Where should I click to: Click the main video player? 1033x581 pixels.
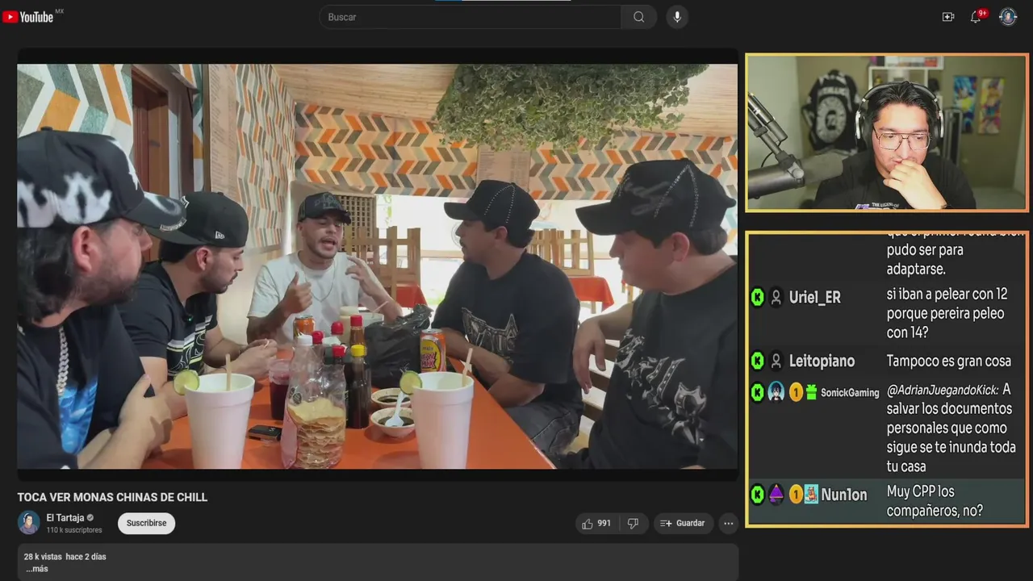pos(378,266)
